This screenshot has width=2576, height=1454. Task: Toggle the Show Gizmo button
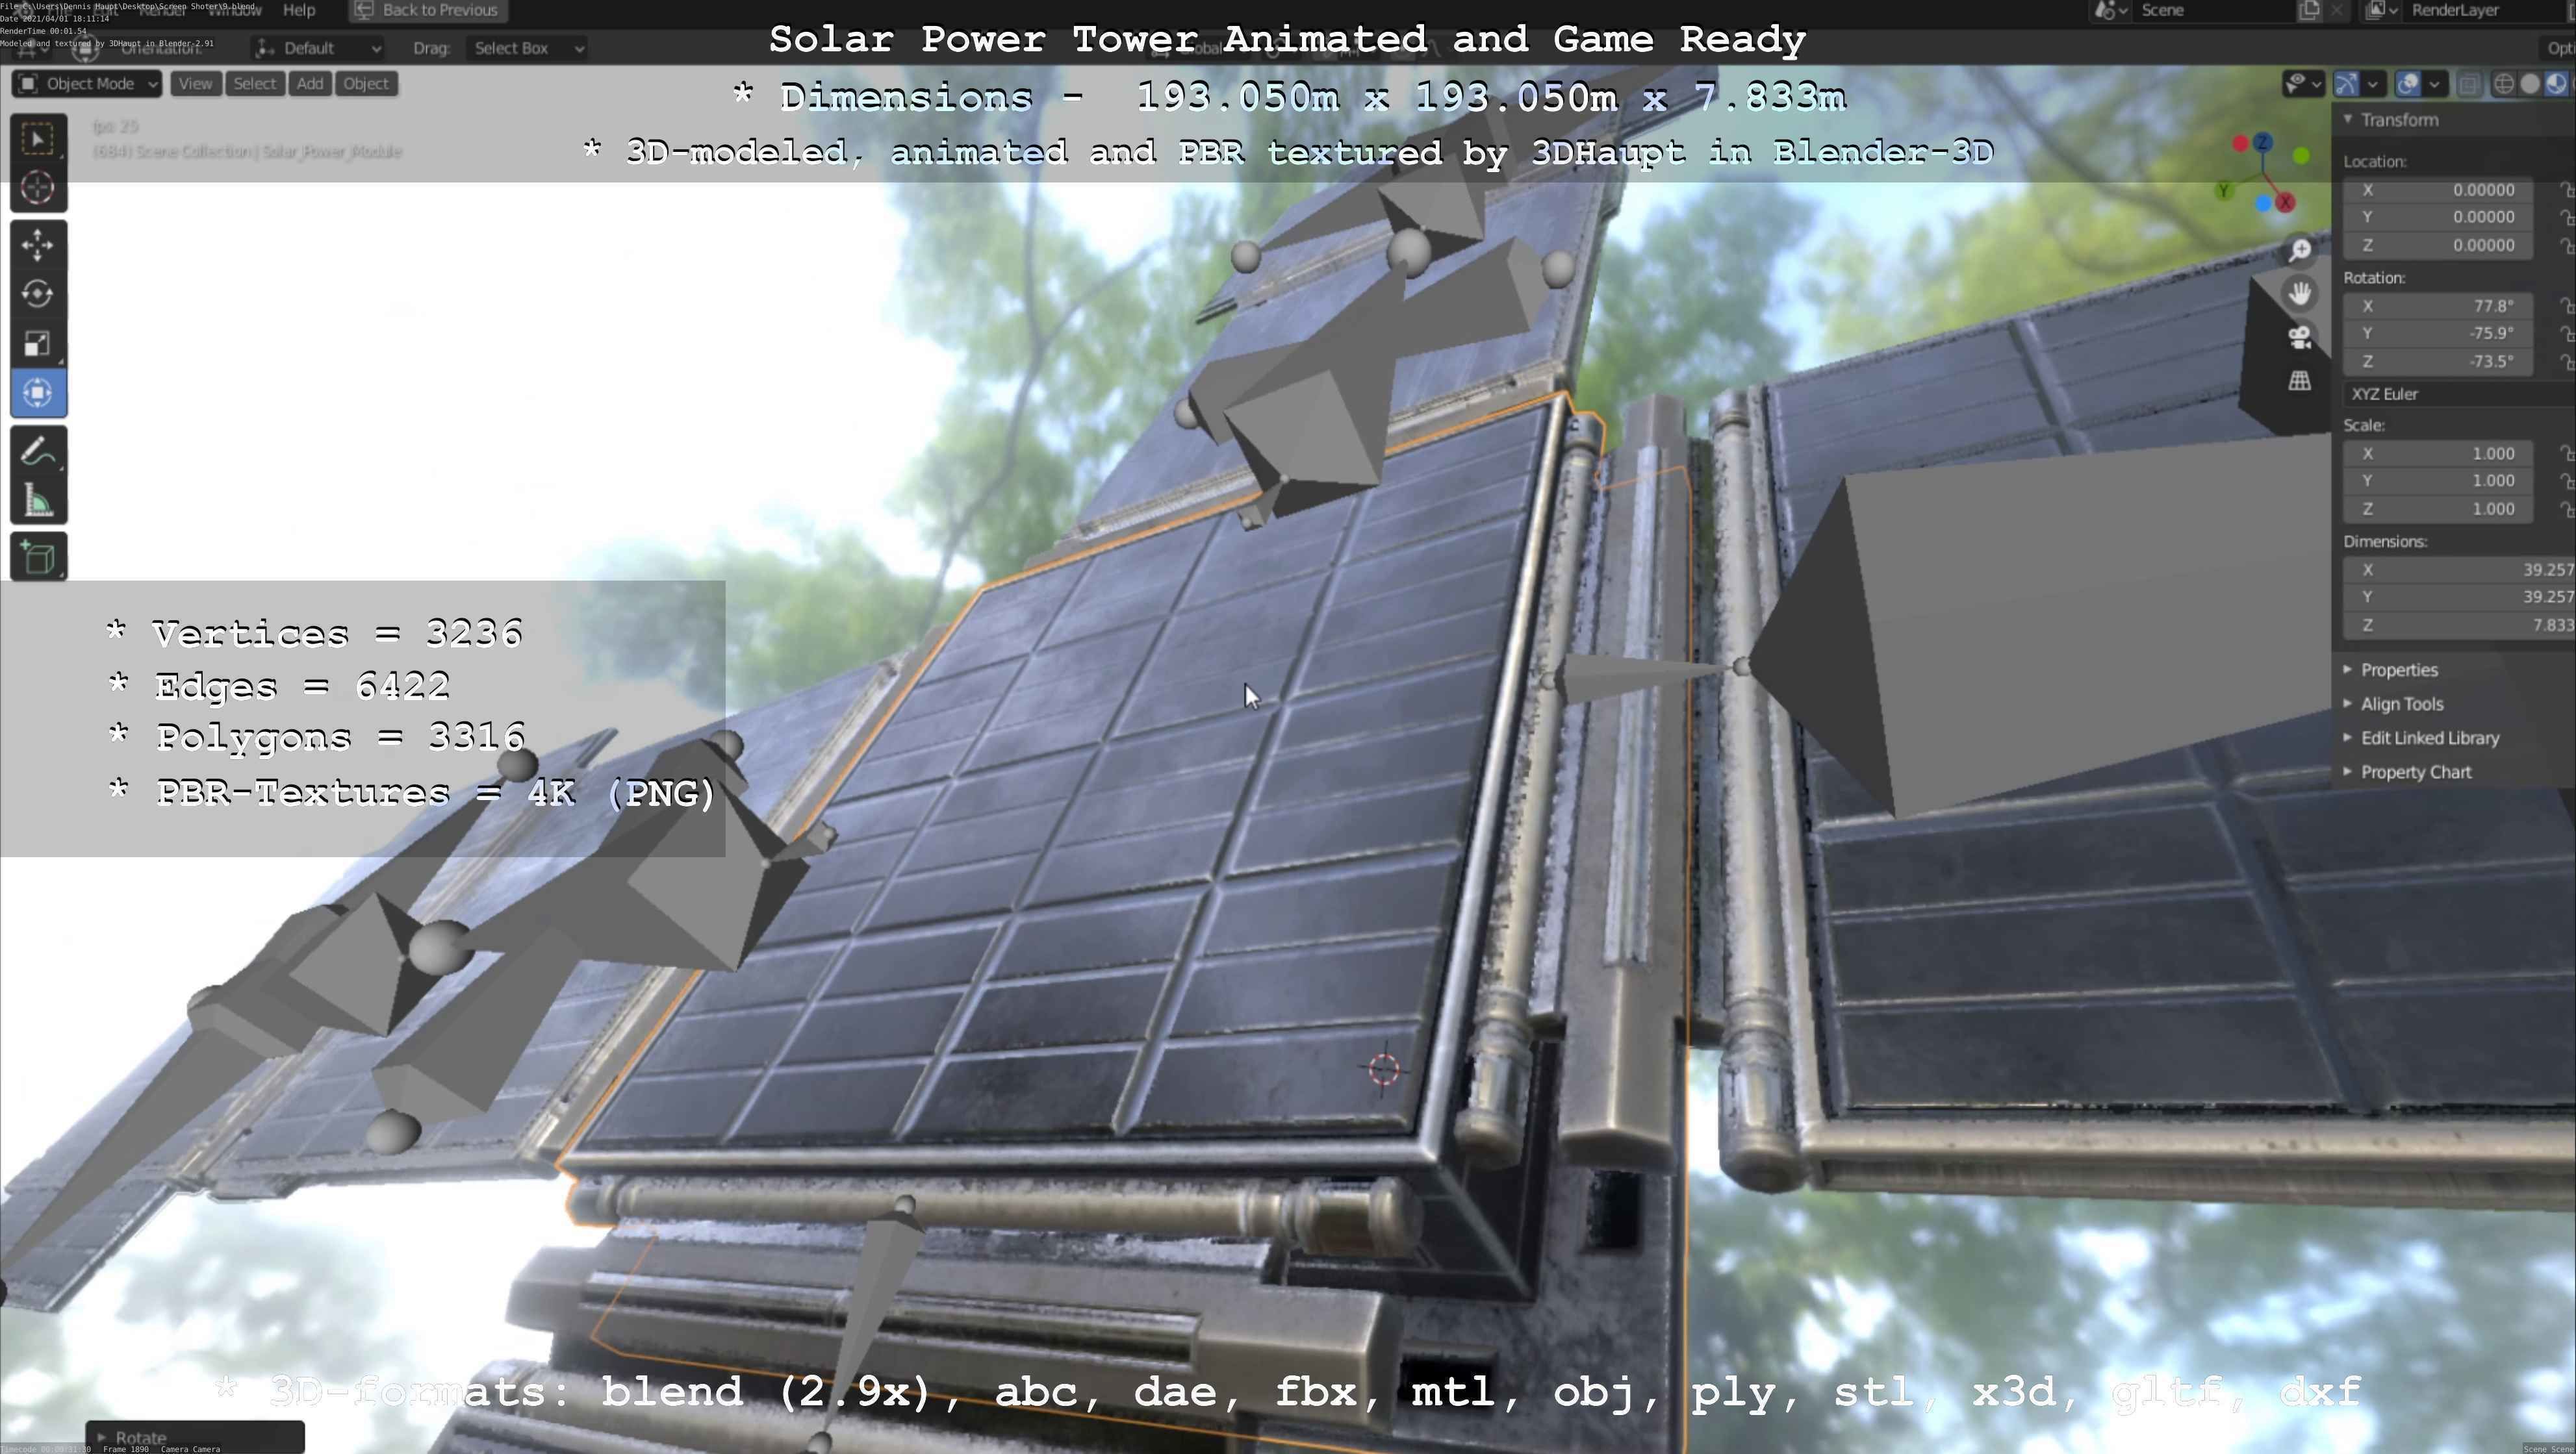pos(2347,84)
